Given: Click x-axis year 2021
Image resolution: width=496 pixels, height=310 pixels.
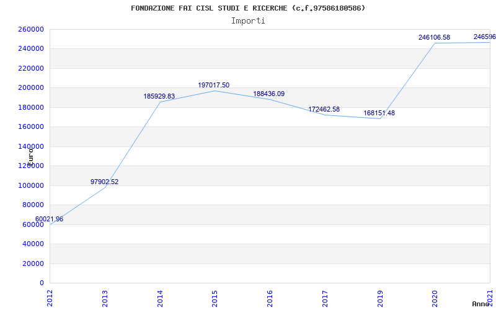Looking at the screenshot, I should tap(490, 298).
